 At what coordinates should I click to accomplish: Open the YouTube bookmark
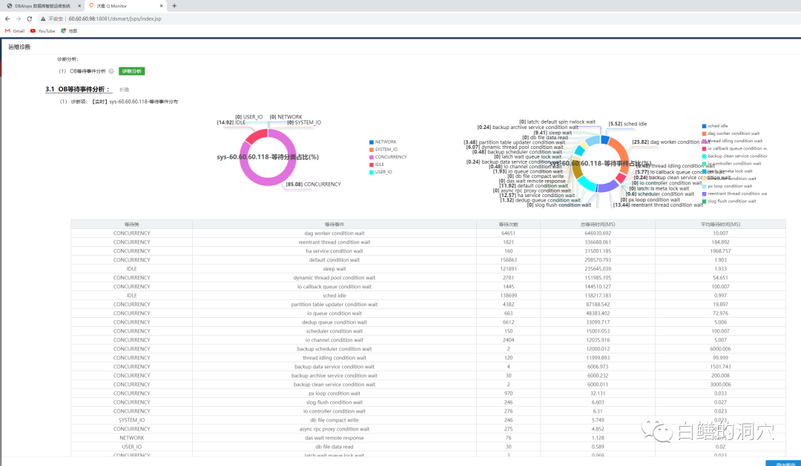pos(43,31)
